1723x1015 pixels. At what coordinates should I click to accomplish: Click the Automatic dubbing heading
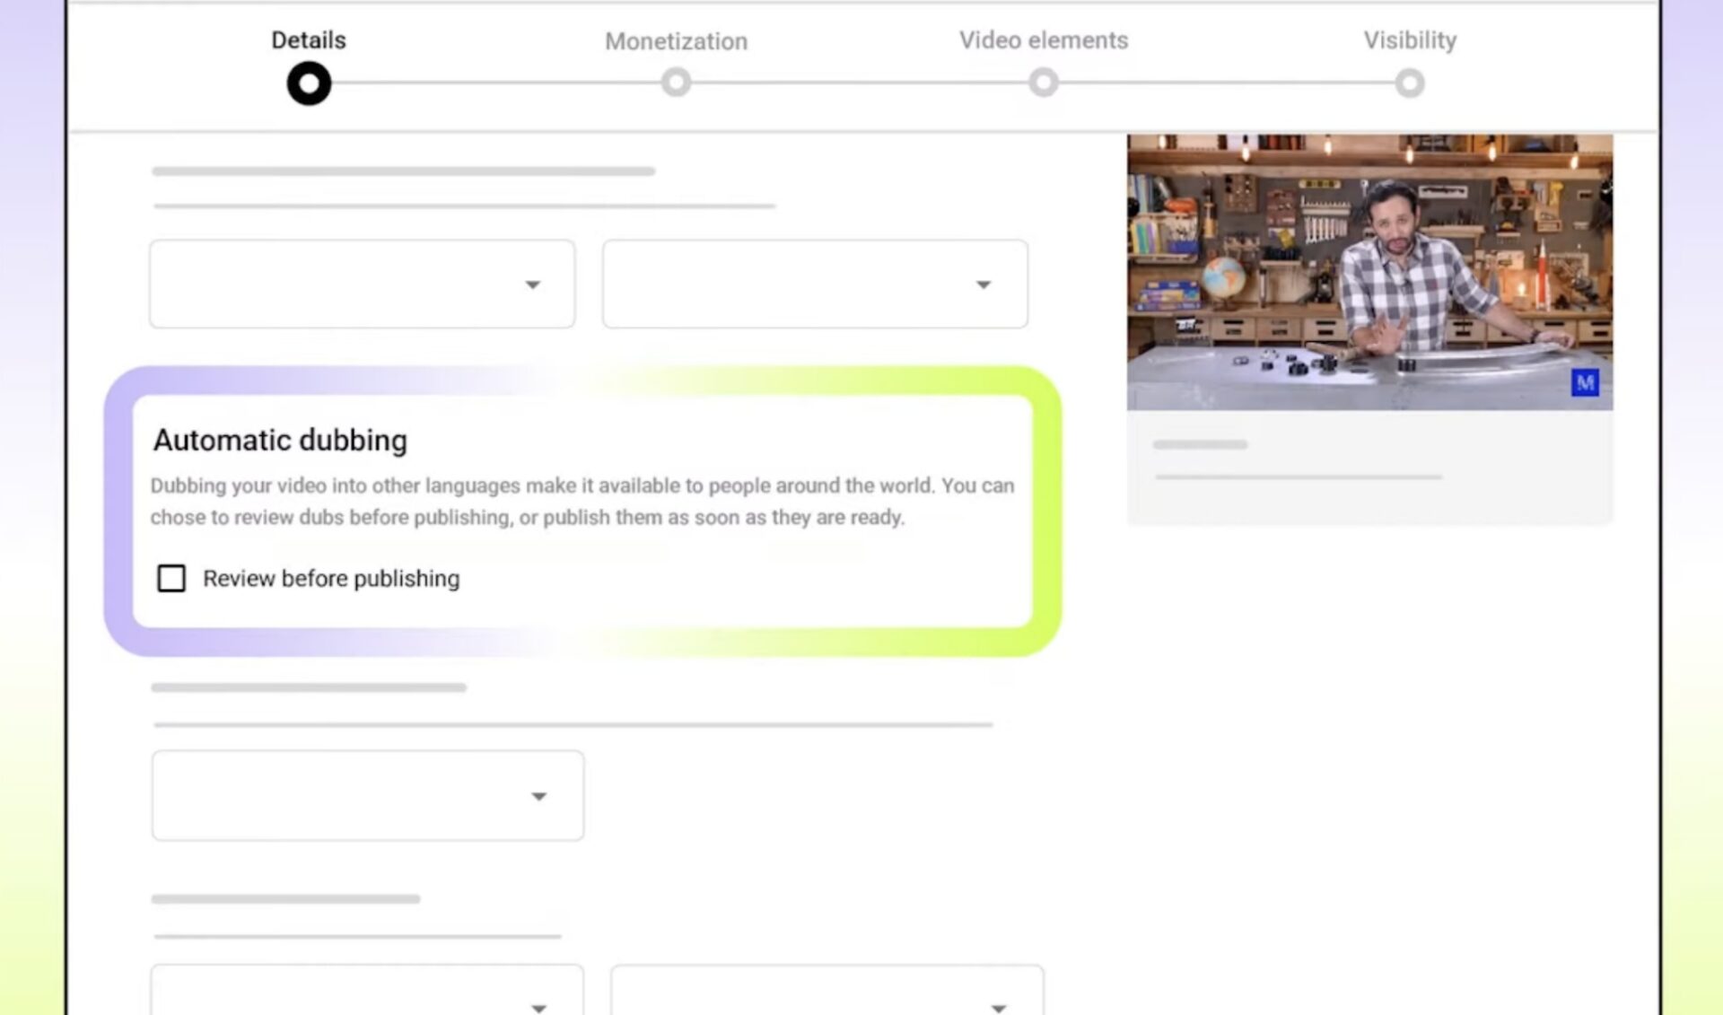coord(280,440)
